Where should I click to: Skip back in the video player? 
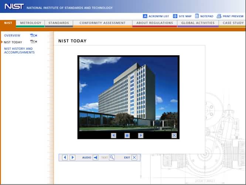tap(114, 135)
